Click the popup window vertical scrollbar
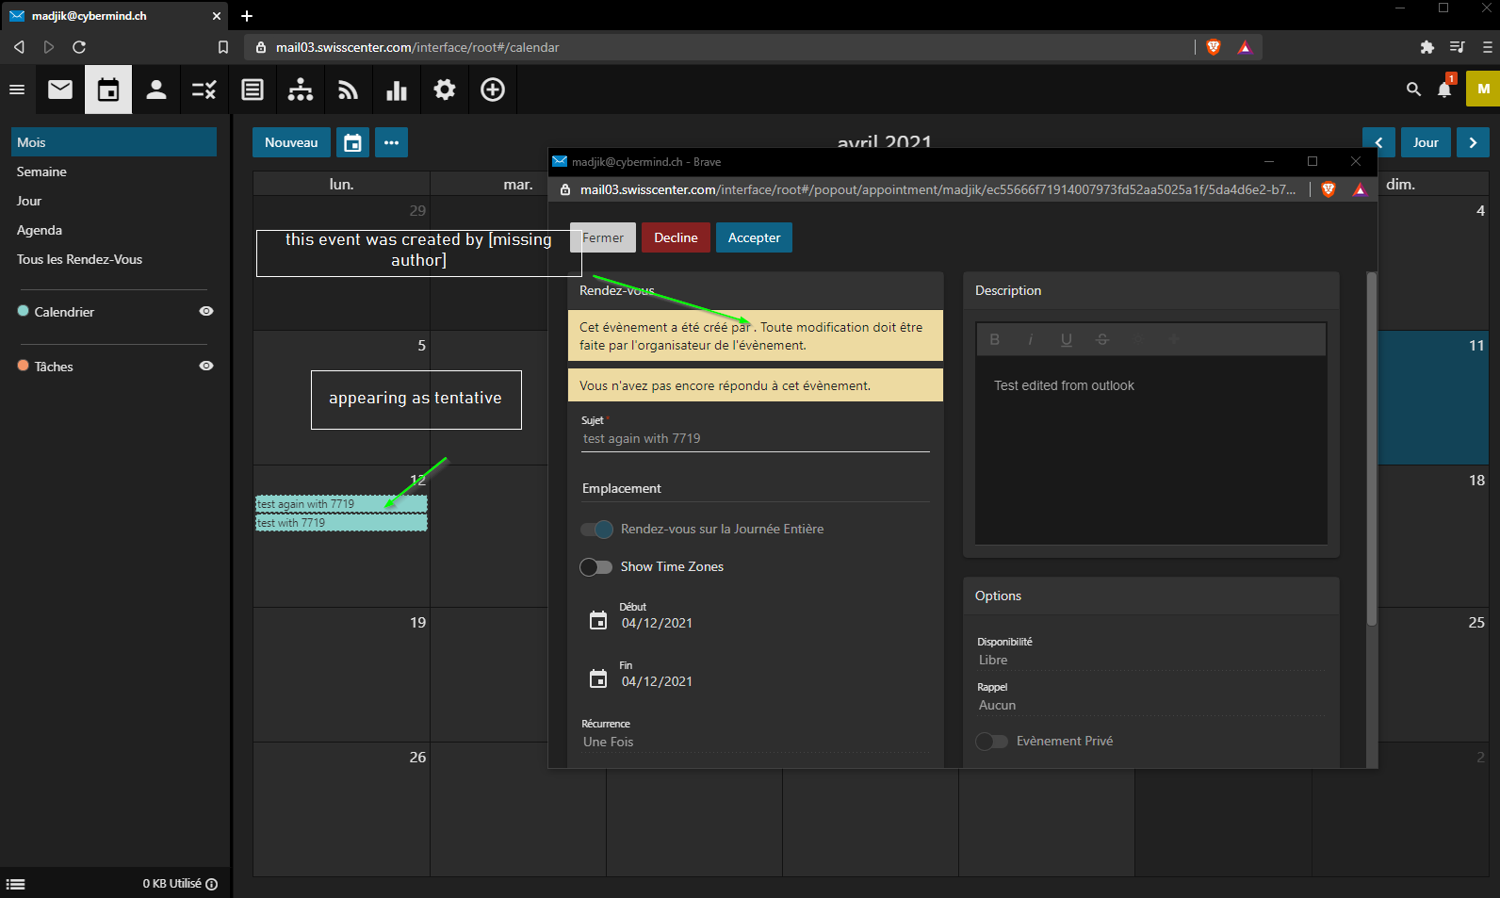 (1372, 449)
